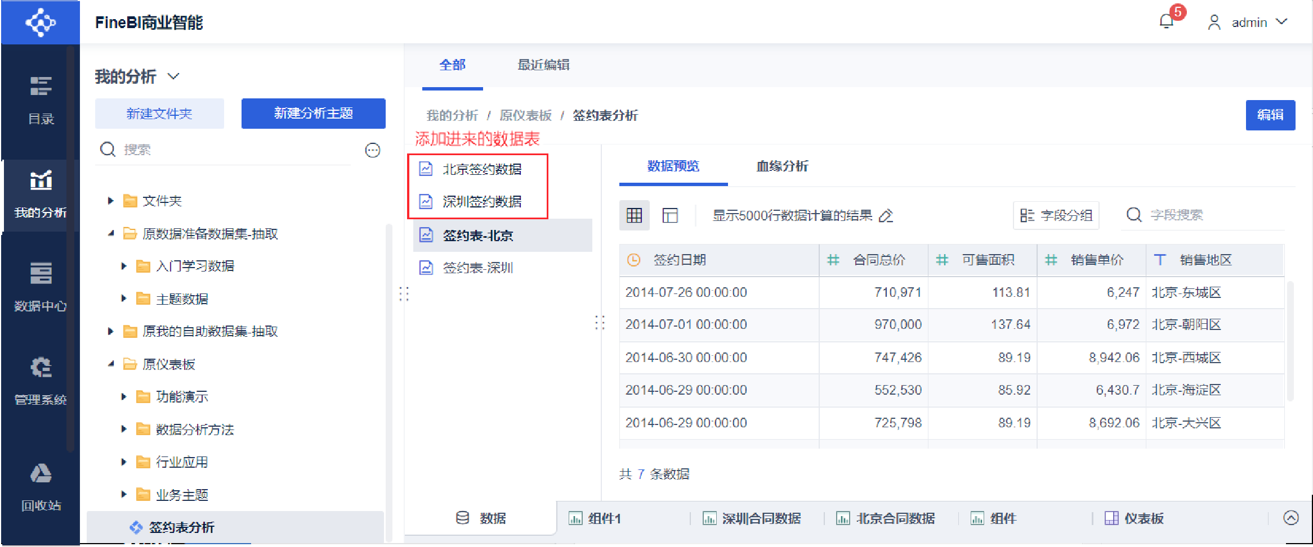Click the 新建文件夹 button
The height and width of the screenshot is (547, 1313).
159,114
